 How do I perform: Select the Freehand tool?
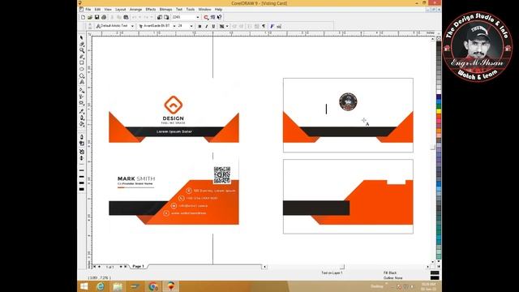(x=81, y=57)
